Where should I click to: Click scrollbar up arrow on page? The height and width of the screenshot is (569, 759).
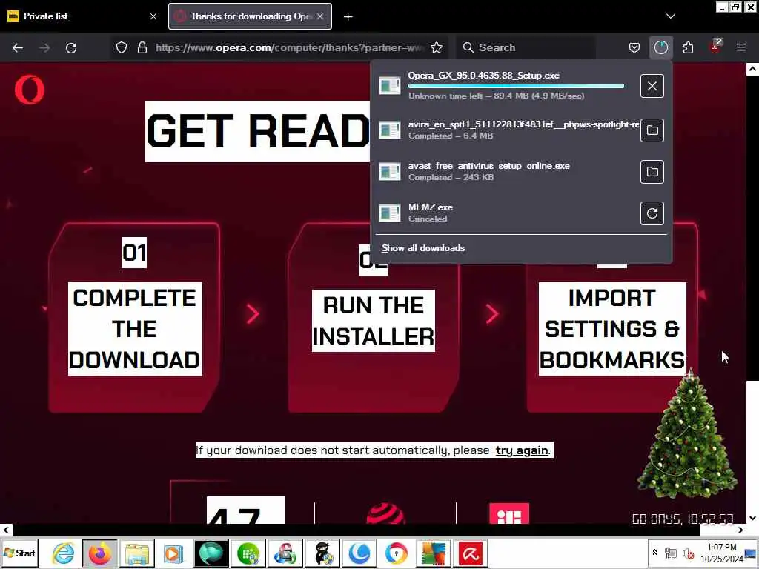tap(753, 69)
